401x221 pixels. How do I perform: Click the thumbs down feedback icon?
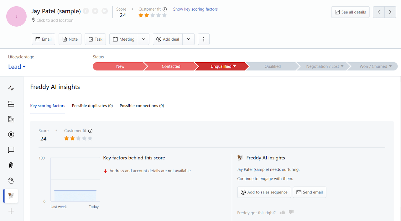pos(291,212)
